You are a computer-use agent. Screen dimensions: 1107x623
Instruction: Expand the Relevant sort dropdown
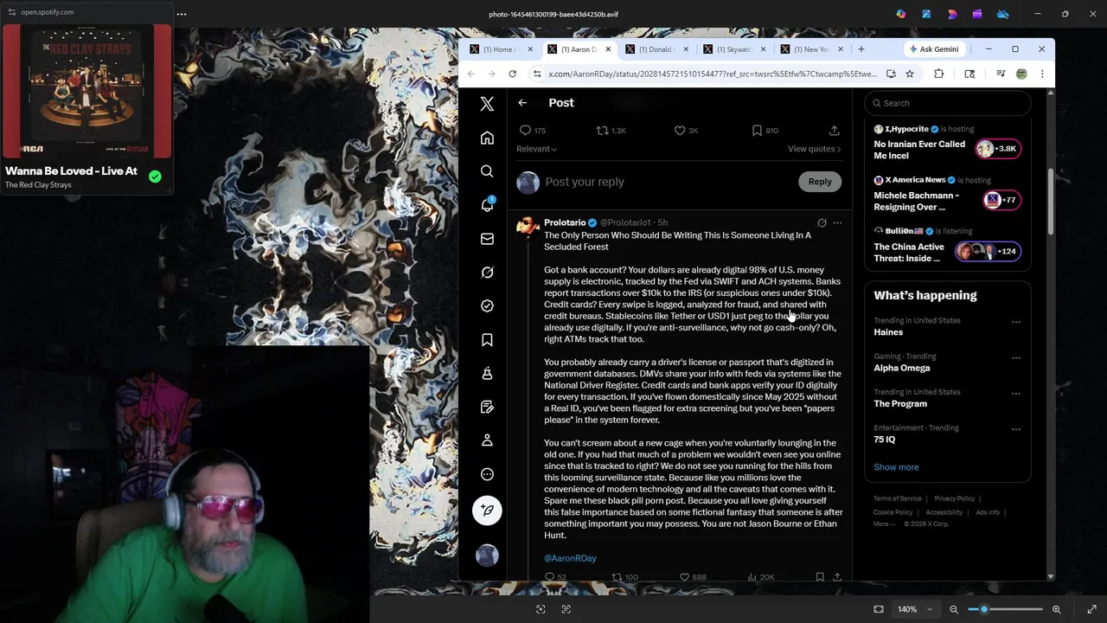pyautogui.click(x=536, y=149)
